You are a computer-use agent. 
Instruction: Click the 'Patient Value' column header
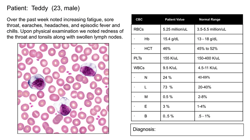175,20
